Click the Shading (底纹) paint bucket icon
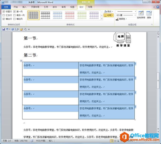 [105, 12]
